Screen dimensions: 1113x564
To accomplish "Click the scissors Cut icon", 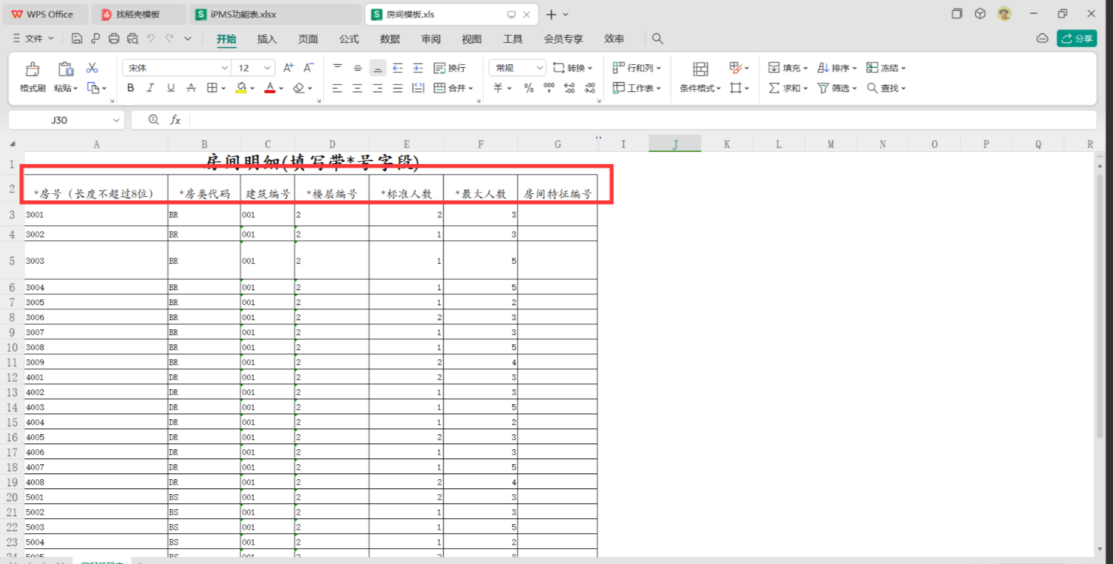I will tap(92, 68).
